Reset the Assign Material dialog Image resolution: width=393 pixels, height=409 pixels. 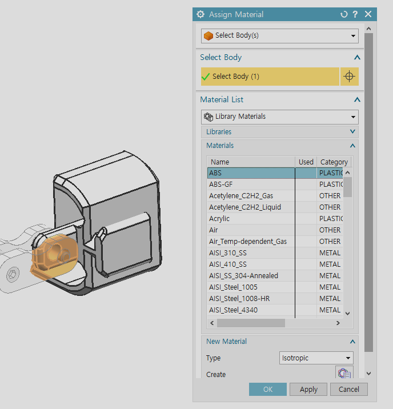point(344,14)
